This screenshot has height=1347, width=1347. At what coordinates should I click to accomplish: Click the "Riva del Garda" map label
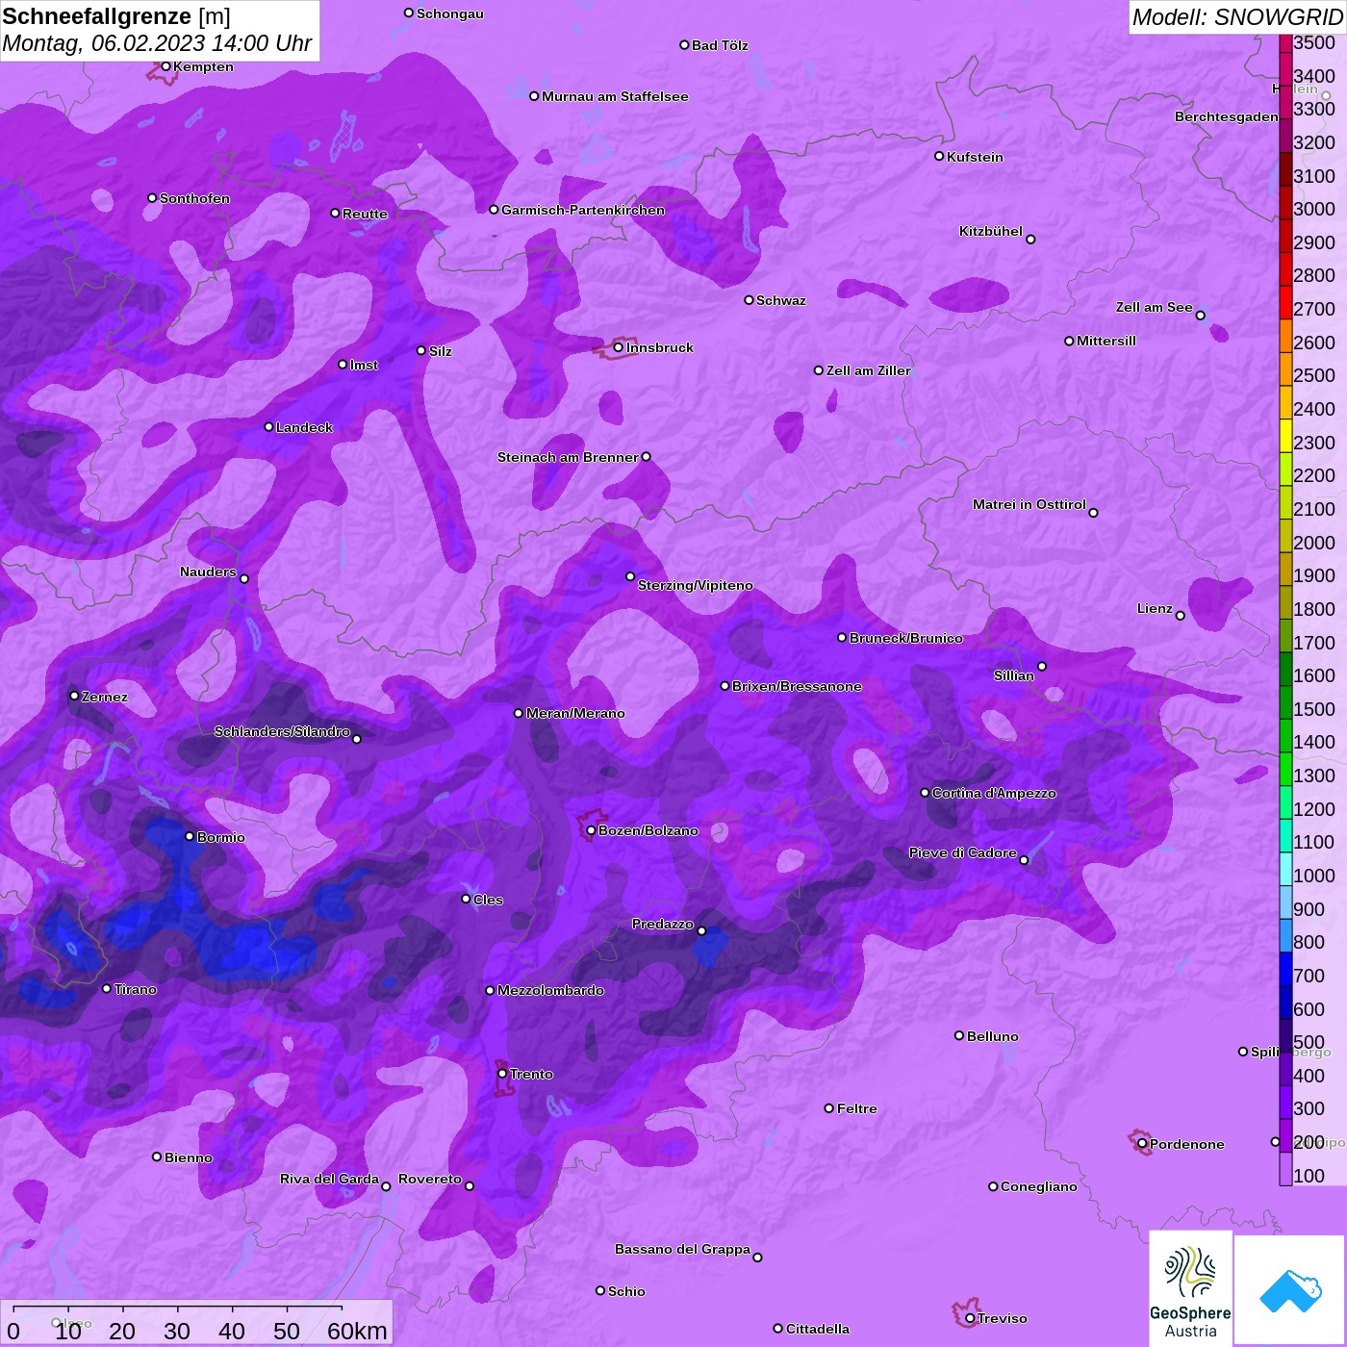pyautogui.click(x=329, y=1179)
